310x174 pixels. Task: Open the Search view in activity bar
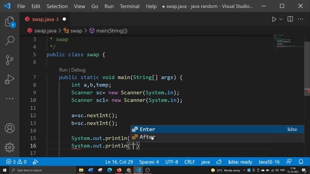10,41
